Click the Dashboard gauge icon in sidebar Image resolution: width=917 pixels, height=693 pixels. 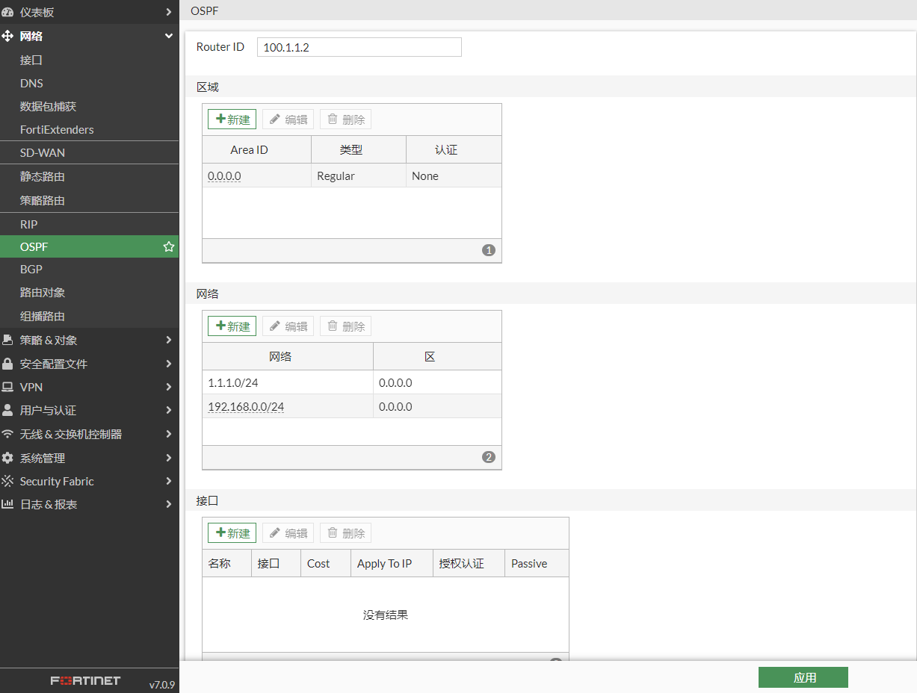(7, 12)
